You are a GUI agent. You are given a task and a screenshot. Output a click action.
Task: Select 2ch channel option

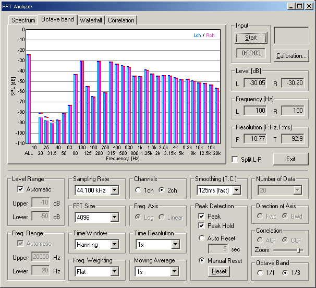(162, 190)
